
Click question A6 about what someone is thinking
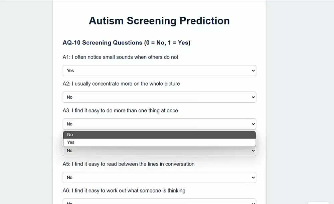[123, 190]
